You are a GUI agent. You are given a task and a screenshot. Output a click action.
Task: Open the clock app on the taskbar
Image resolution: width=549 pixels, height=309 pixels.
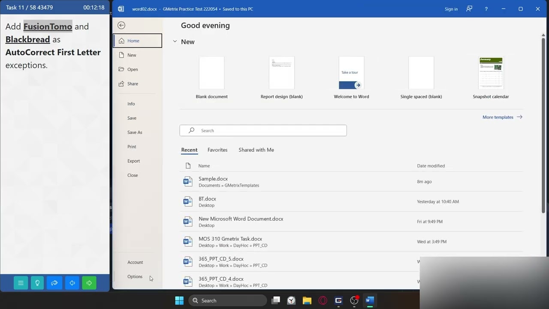pyautogui.click(x=291, y=300)
